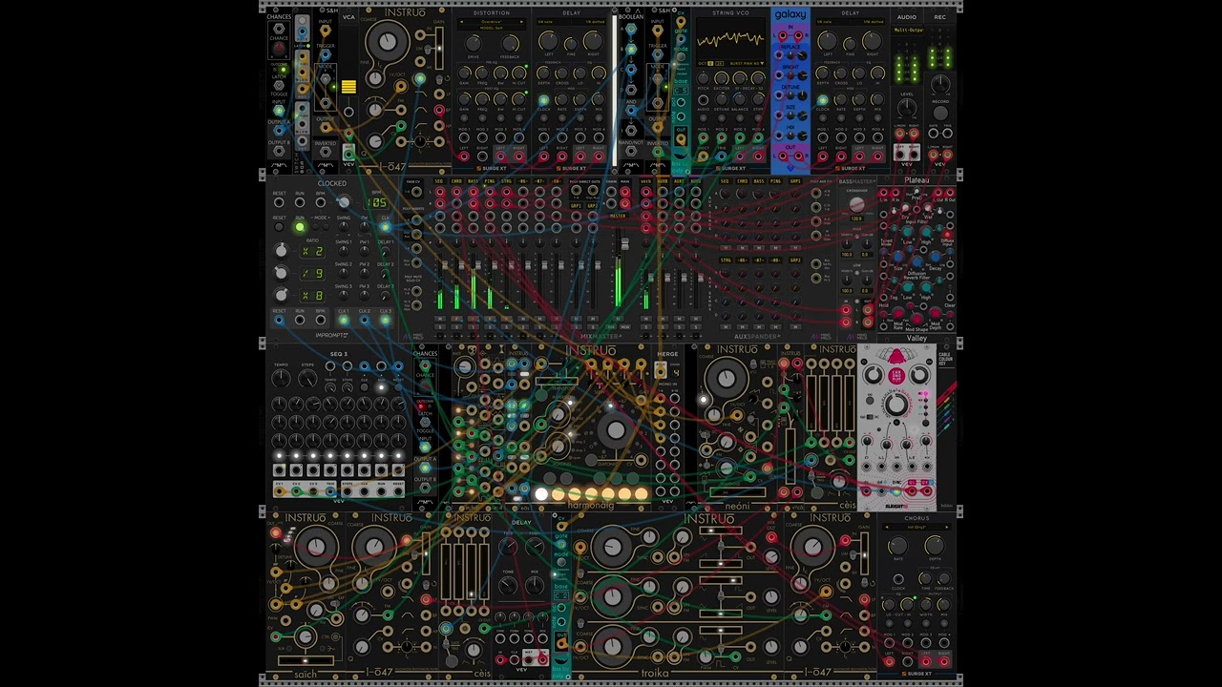Image resolution: width=1222 pixels, height=687 pixels.
Task: Turn the big center knob on silver Alright module
Action: (895, 406)
